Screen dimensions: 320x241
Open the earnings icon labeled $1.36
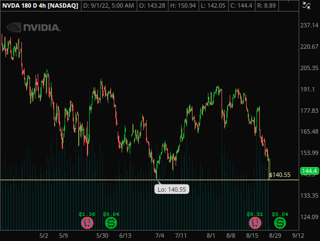pos(88,223)
